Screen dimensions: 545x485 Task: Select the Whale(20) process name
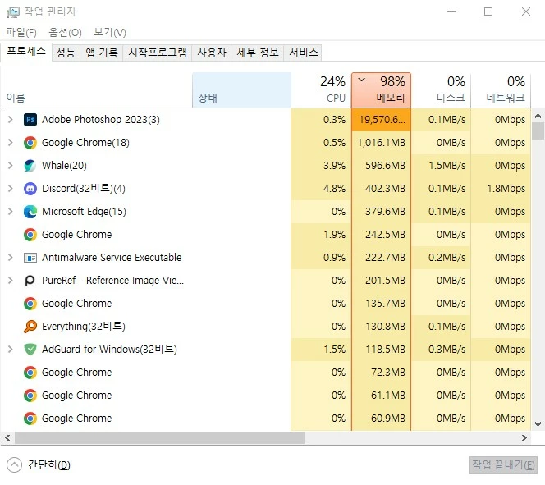coord(64,166)
